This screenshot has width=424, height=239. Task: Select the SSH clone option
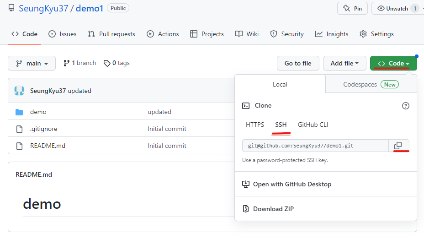coord(281,125)
